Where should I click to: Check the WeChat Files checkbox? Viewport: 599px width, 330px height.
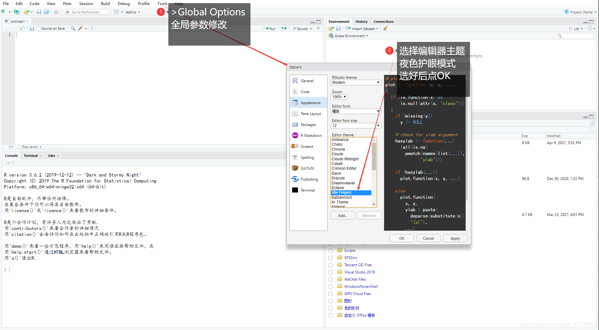[x=330, y=279]
